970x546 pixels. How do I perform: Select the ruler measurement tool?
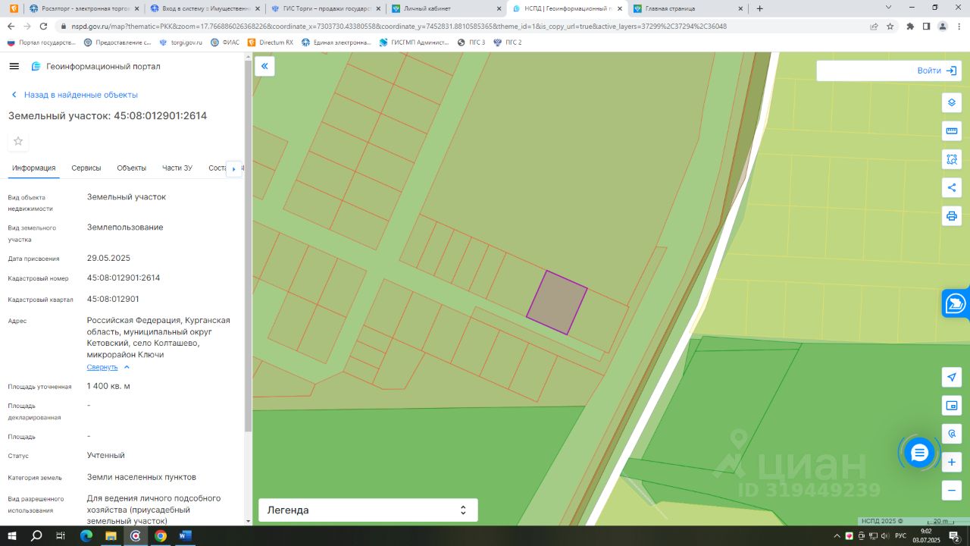[952, 131]
